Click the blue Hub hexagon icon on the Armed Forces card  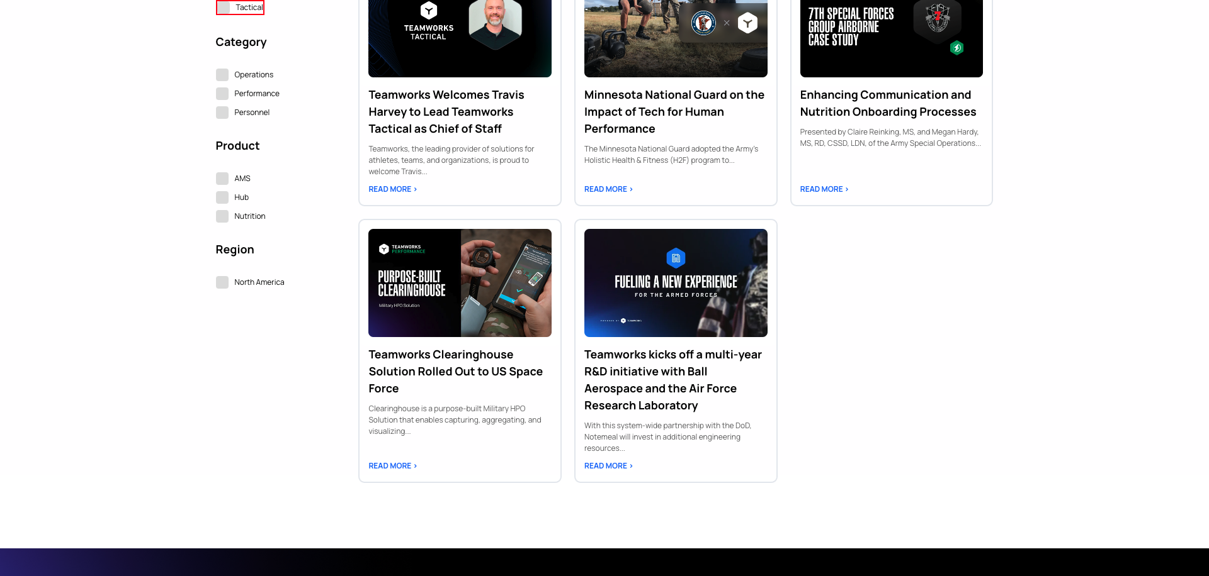click(676, 258)
